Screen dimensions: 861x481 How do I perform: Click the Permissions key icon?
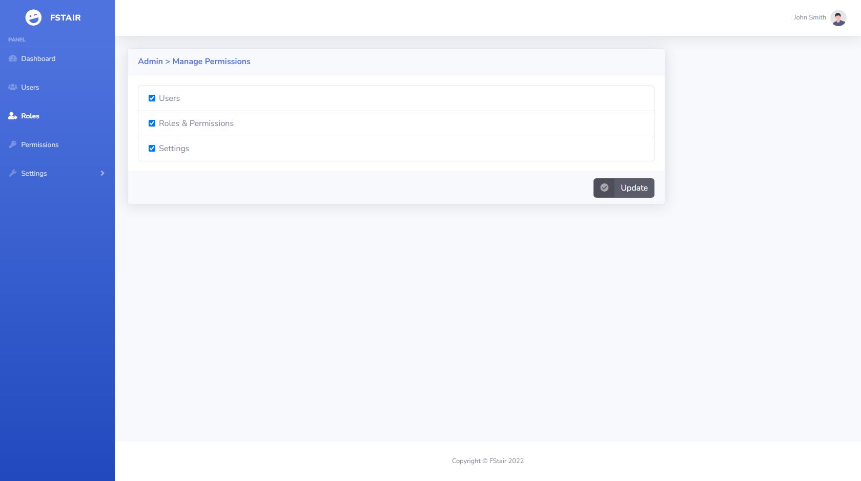[x=13, y=145]
